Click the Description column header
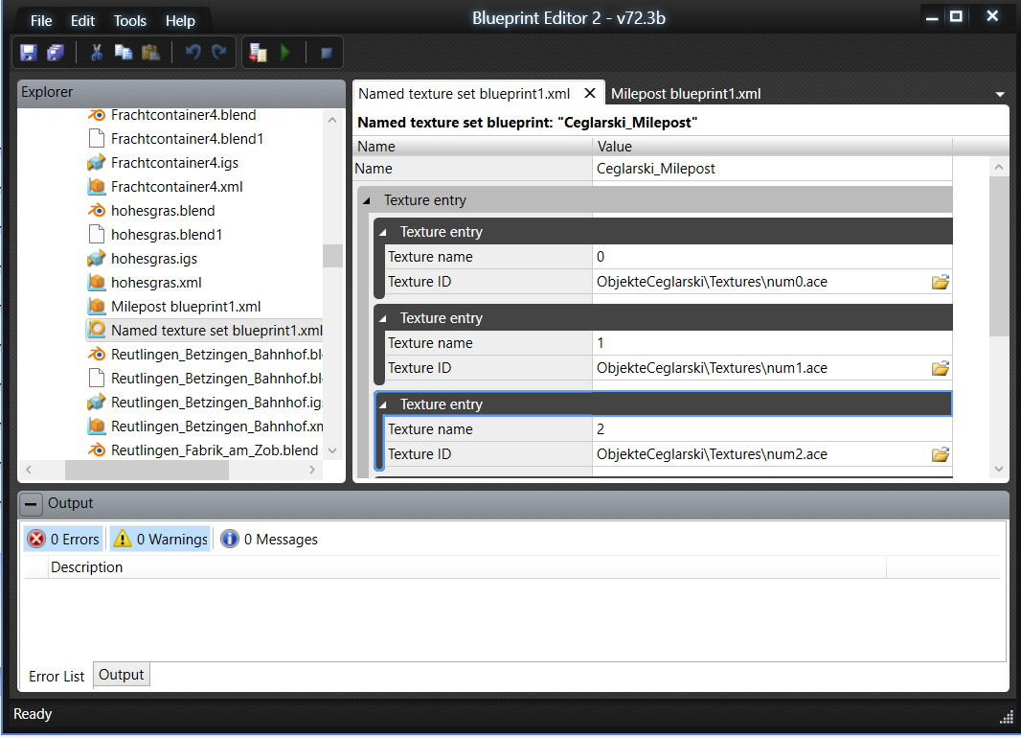 click(x=467, y=567)
